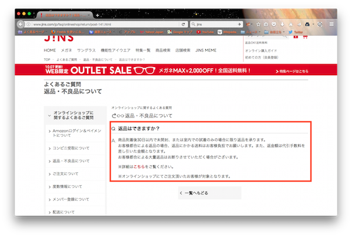Open the Wikipedia bookmark
The image size is (352, 237).
click(227, 32)
